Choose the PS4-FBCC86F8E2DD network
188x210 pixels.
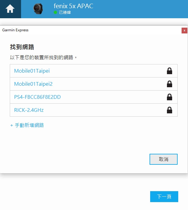click(94, 97)
